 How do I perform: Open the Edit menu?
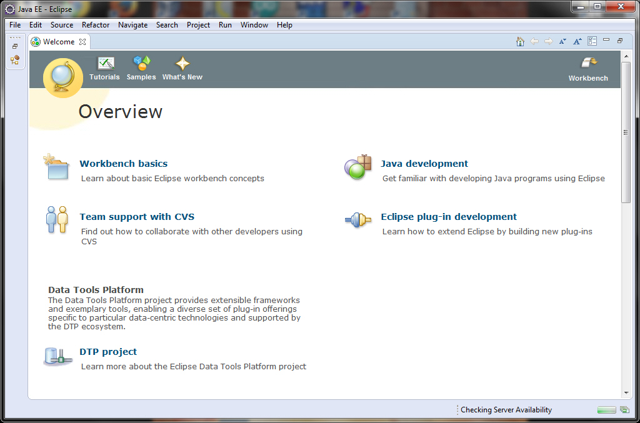tap(36, 25)
